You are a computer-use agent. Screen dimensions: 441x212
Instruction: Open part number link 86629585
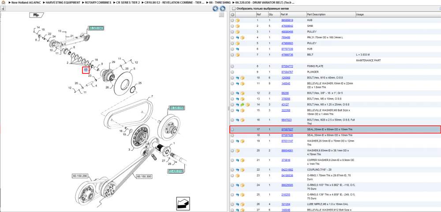click(287, 185)
